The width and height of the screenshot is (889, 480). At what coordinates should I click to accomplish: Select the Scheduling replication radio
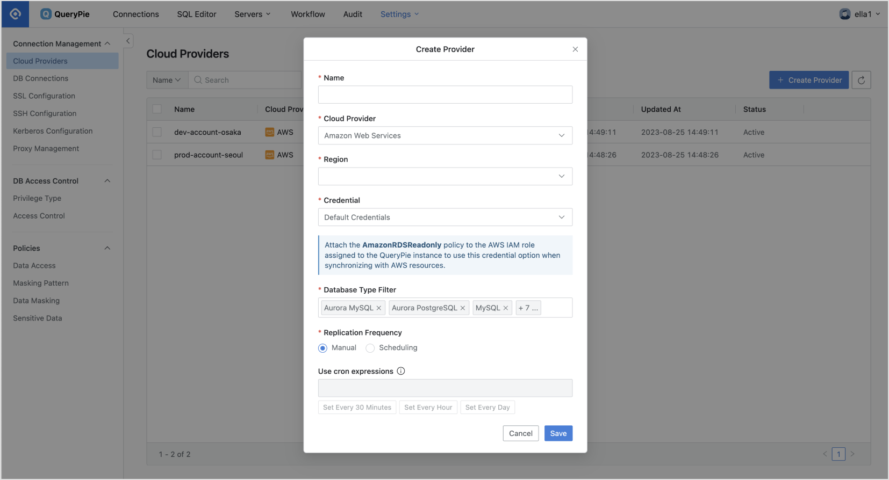370,348
